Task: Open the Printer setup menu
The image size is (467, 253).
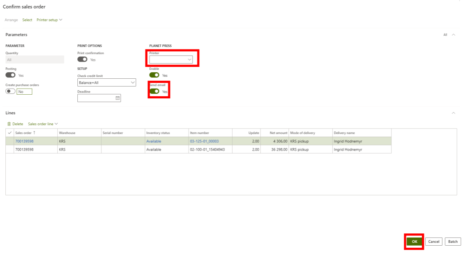Action: 49,20
